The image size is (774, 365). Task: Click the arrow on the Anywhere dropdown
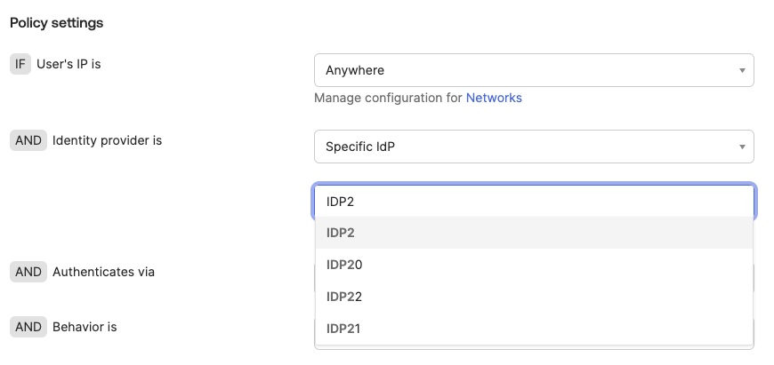[742, 70]
